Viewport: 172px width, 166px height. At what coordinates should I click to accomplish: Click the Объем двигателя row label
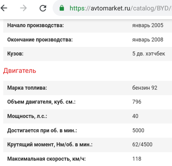[41, 102]
